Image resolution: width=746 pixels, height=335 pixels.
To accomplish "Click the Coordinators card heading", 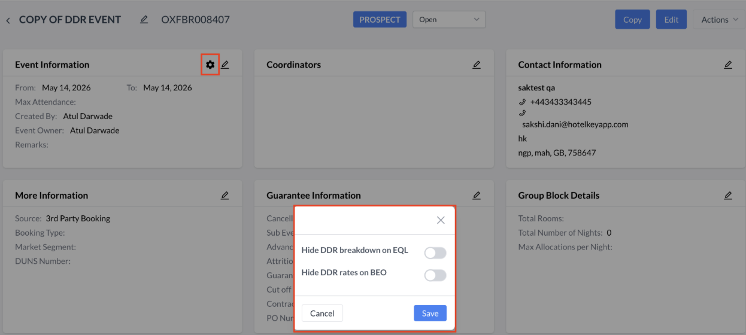I will pos(293,65).
